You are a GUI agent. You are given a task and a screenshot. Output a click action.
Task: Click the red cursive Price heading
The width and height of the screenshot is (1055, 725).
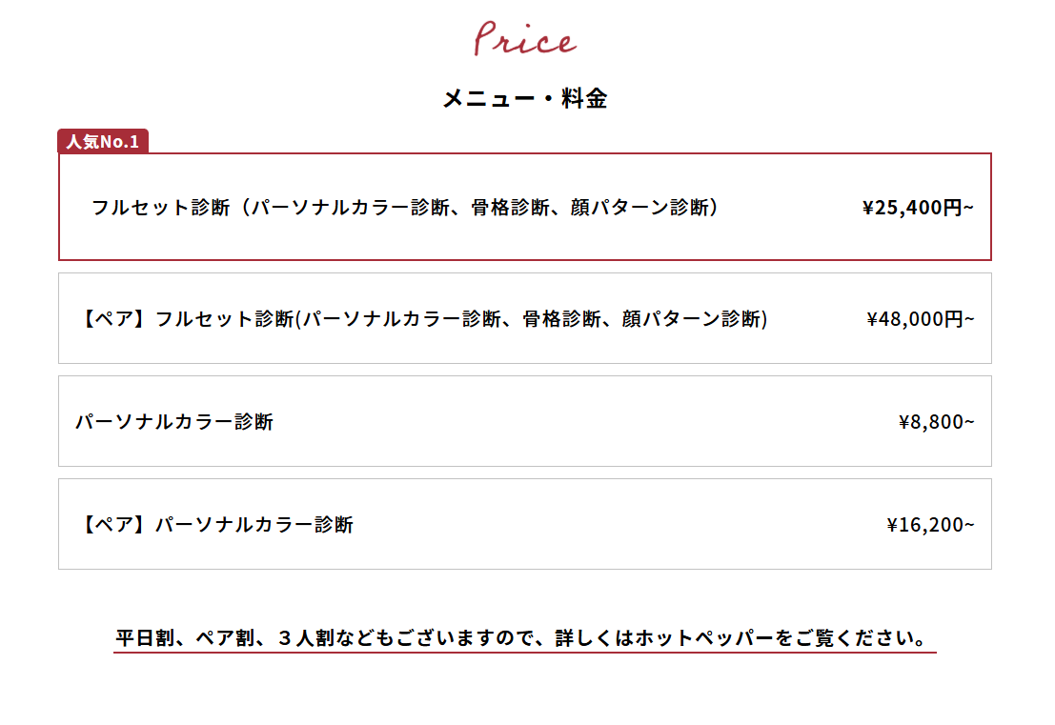pyautogui.click(x=525, y=38)
